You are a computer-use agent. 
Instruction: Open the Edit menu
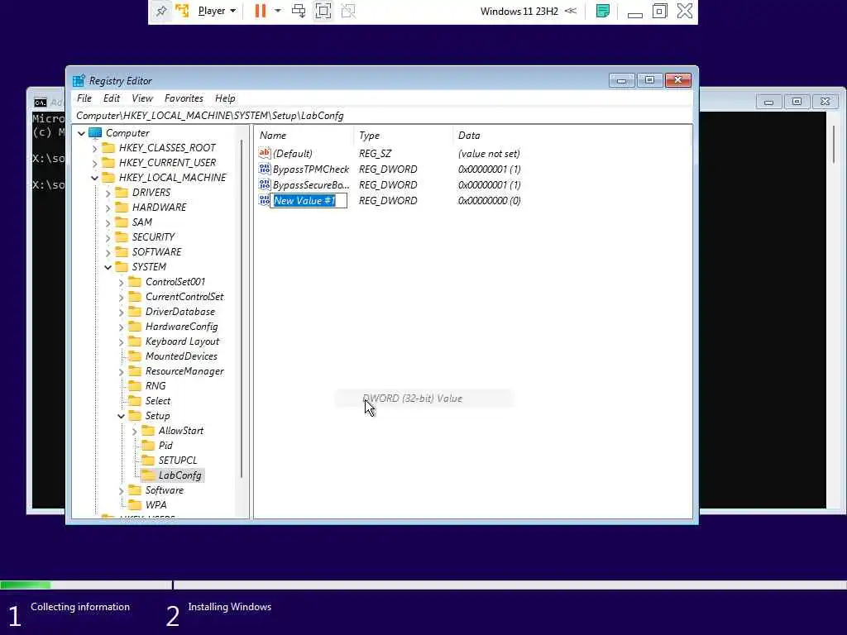(112, 98)
